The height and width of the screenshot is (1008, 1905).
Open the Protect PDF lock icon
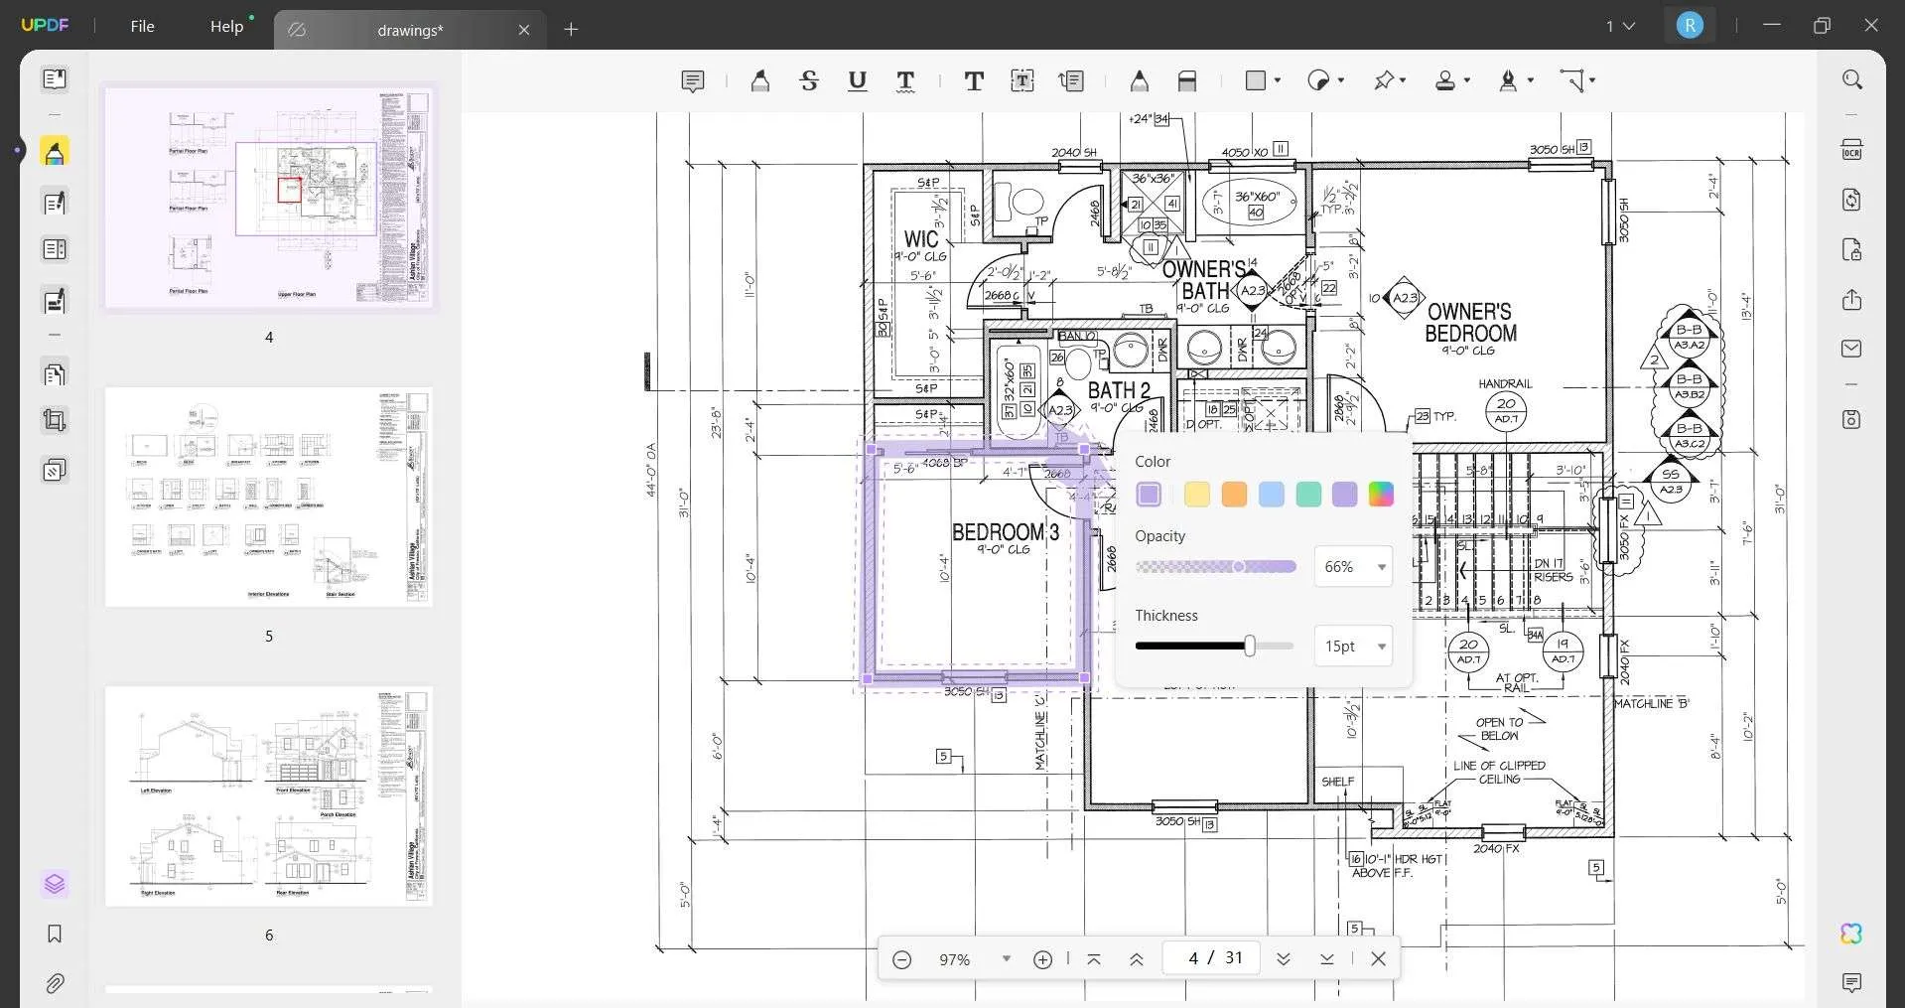[x=1851, y=249]
